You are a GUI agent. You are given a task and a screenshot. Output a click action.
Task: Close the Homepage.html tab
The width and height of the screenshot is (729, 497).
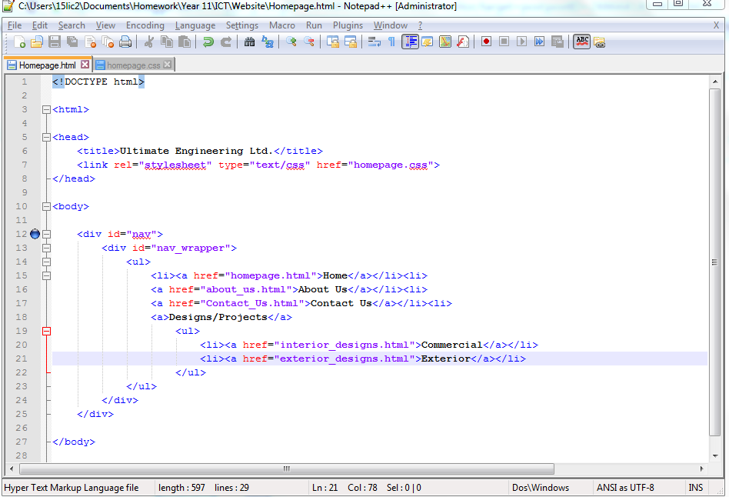(x=85, y=65)
